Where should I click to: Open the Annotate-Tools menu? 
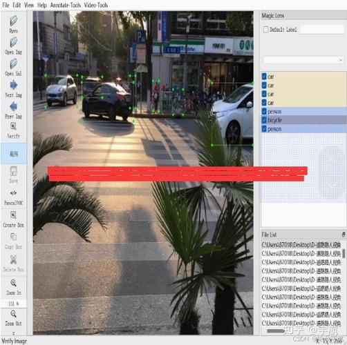pyautogui.click(x=66, y=5)
